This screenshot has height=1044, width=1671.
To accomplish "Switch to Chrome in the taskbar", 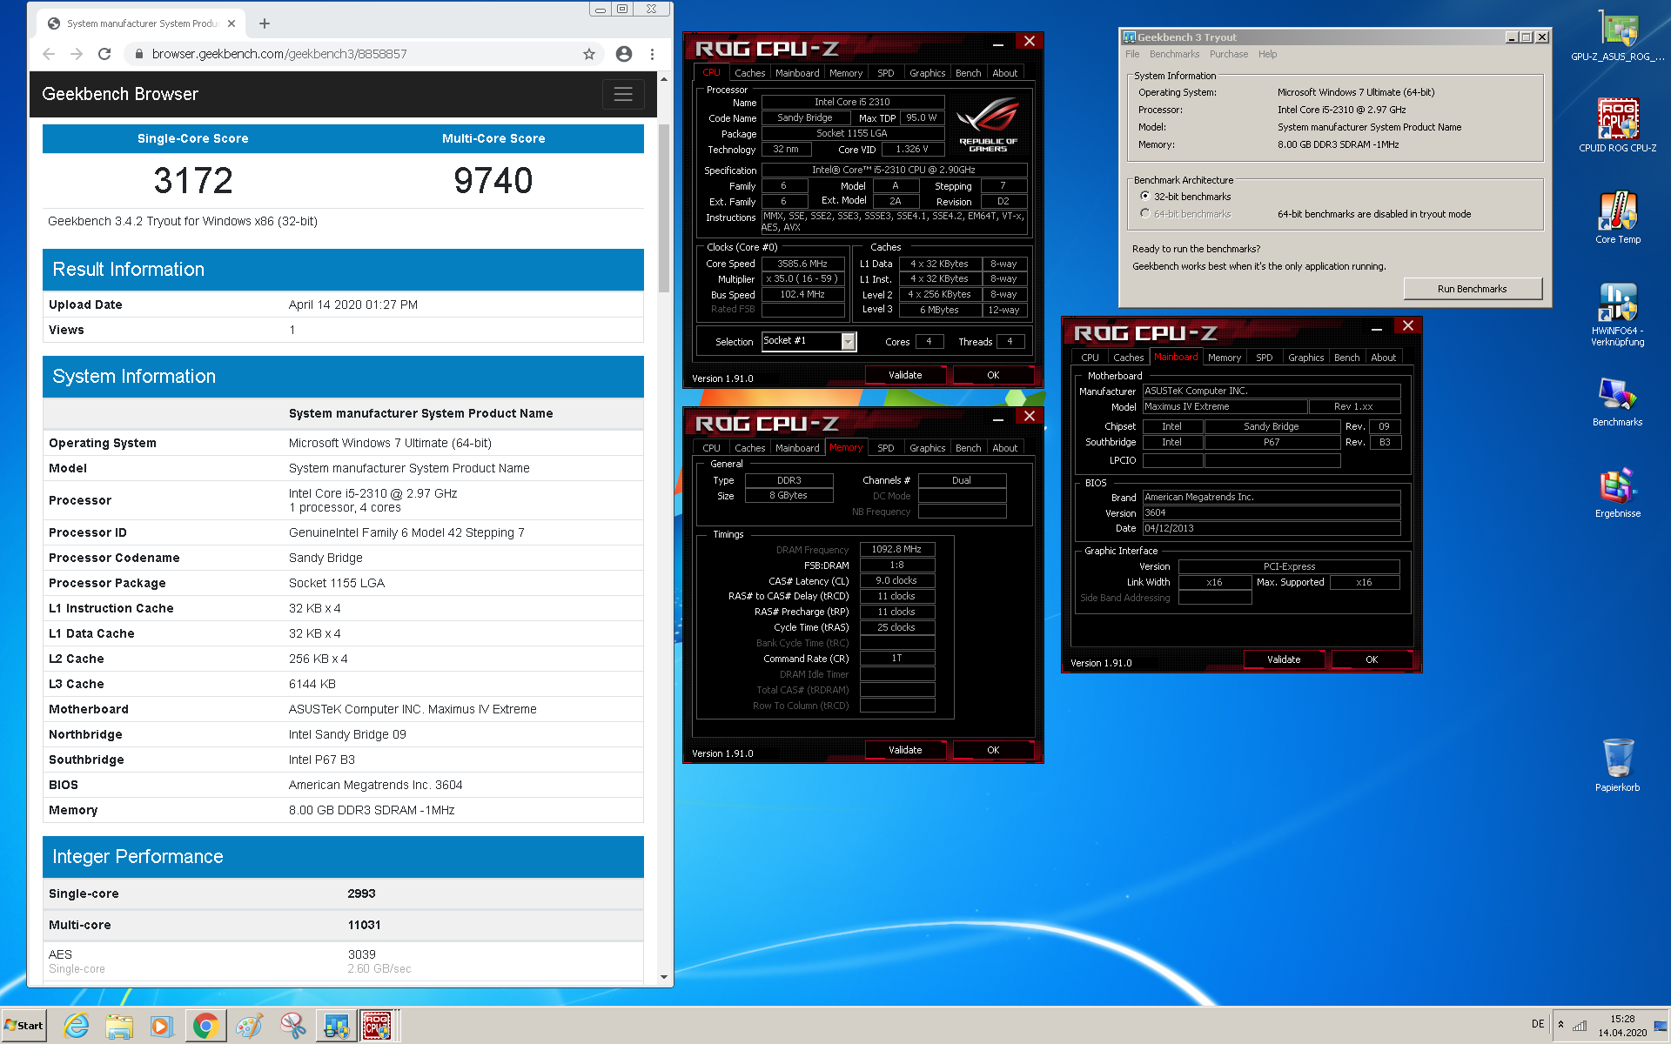I will coord(205,1026).
